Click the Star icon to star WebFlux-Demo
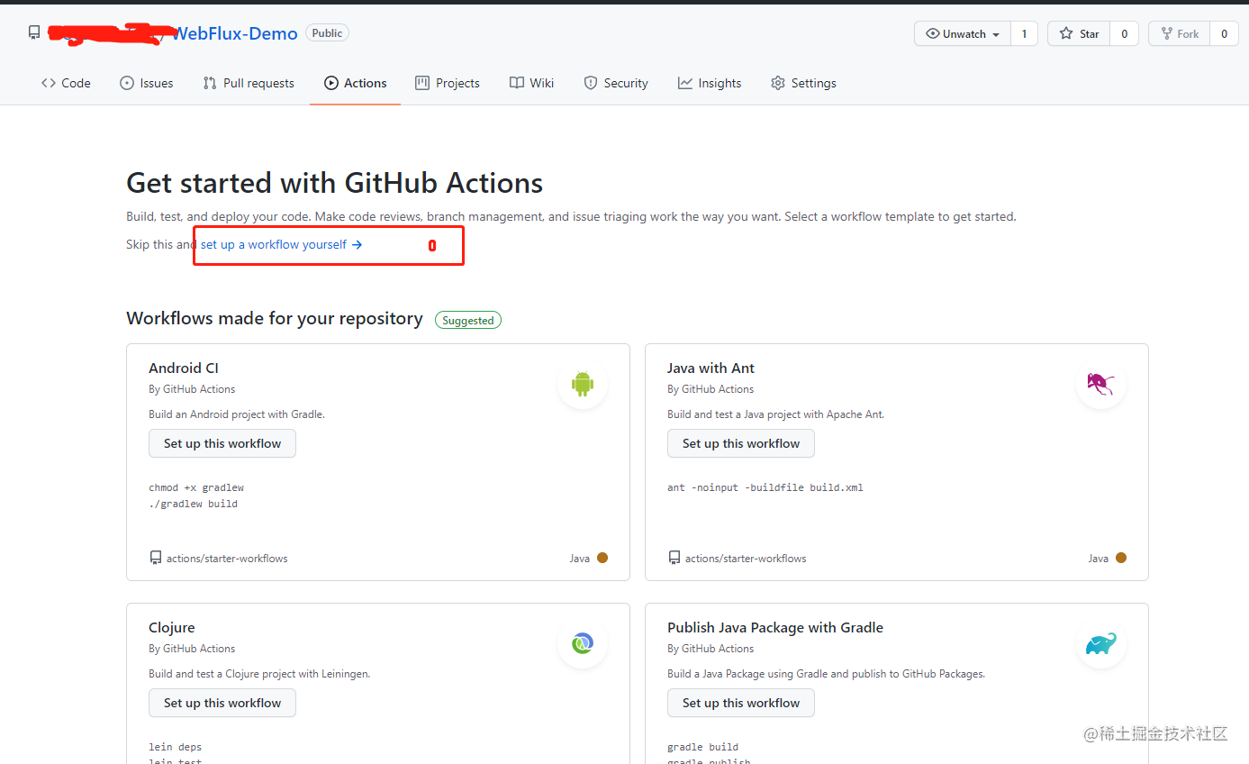1249x764 pixels. click(1065, 33)
